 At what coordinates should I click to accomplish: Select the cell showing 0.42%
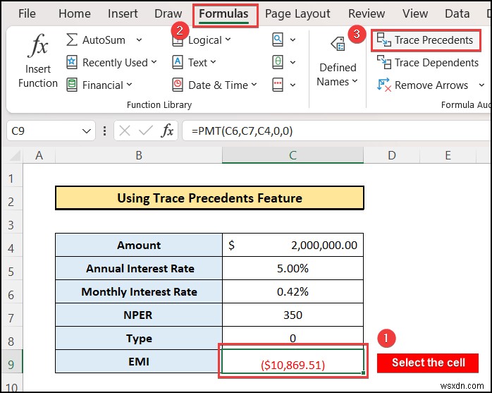pos(293,291)
